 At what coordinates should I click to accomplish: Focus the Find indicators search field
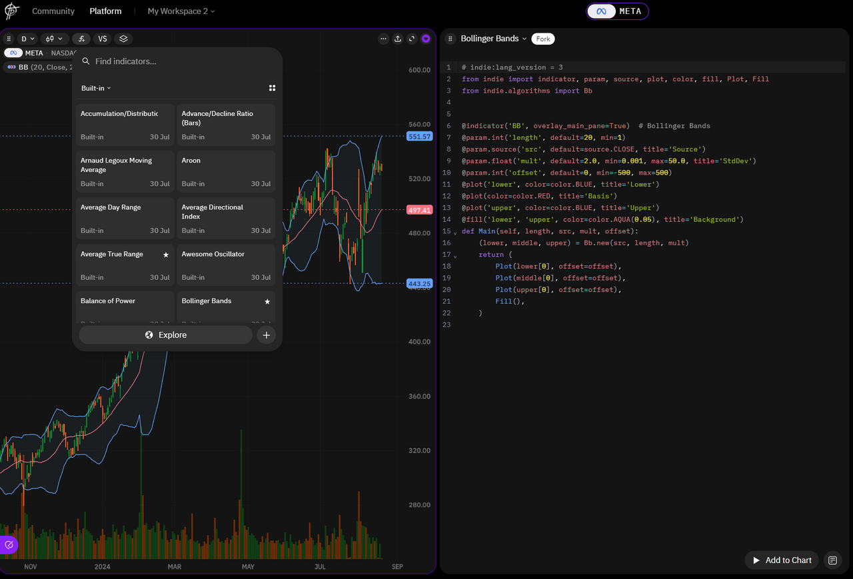coord(177,61)
